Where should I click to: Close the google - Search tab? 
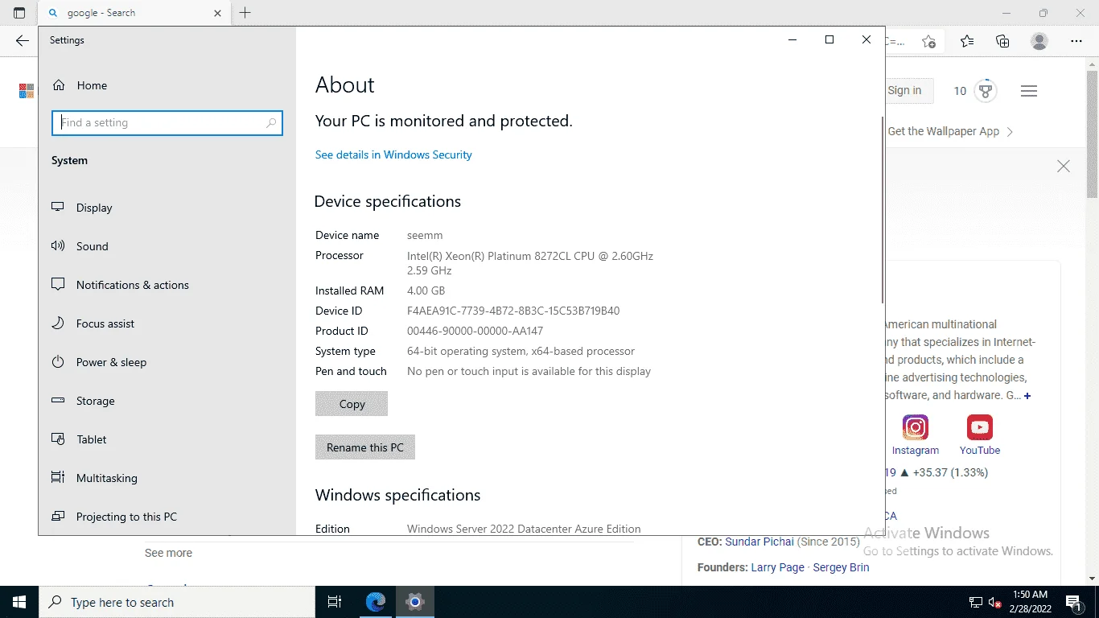click(218, 13)
